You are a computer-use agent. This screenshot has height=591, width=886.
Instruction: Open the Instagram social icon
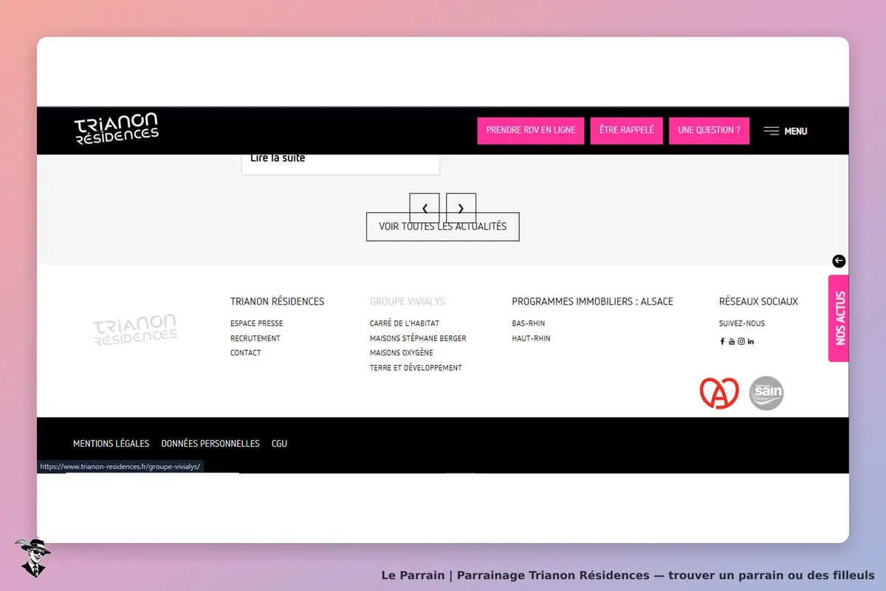coord(741,341)
